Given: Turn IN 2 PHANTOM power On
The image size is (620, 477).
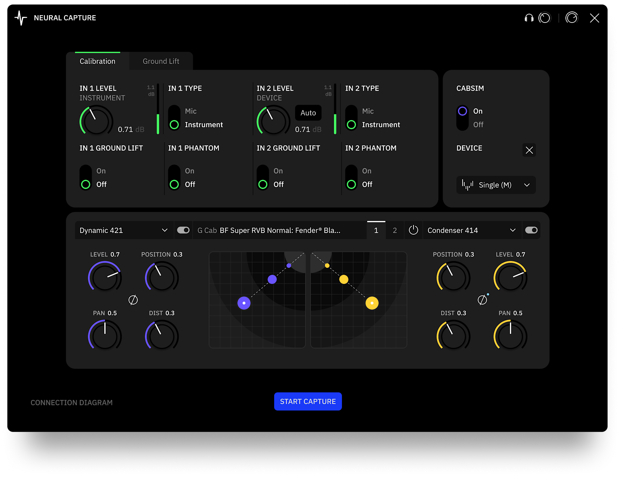Looking at the screenshot, I should click(351, 170).
